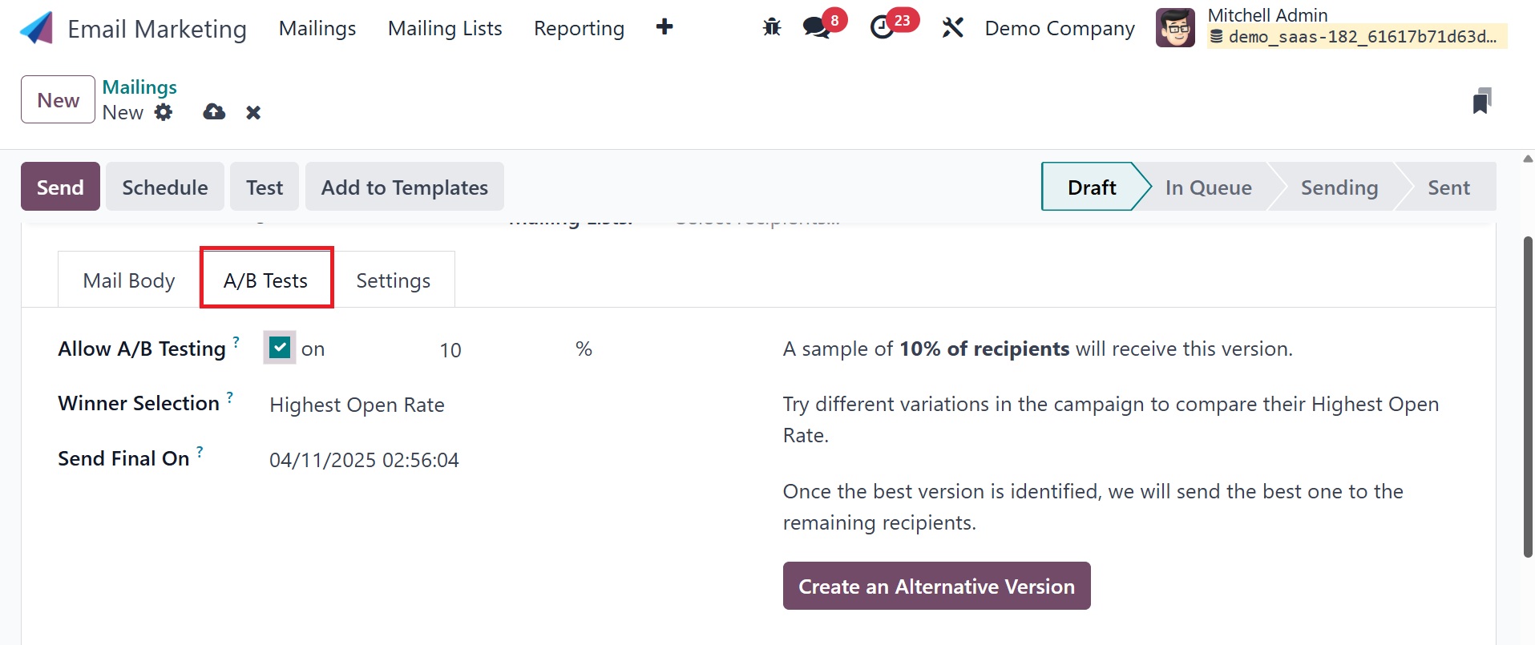Discard changes with the X icon
1535x645 pixels.
253,112
